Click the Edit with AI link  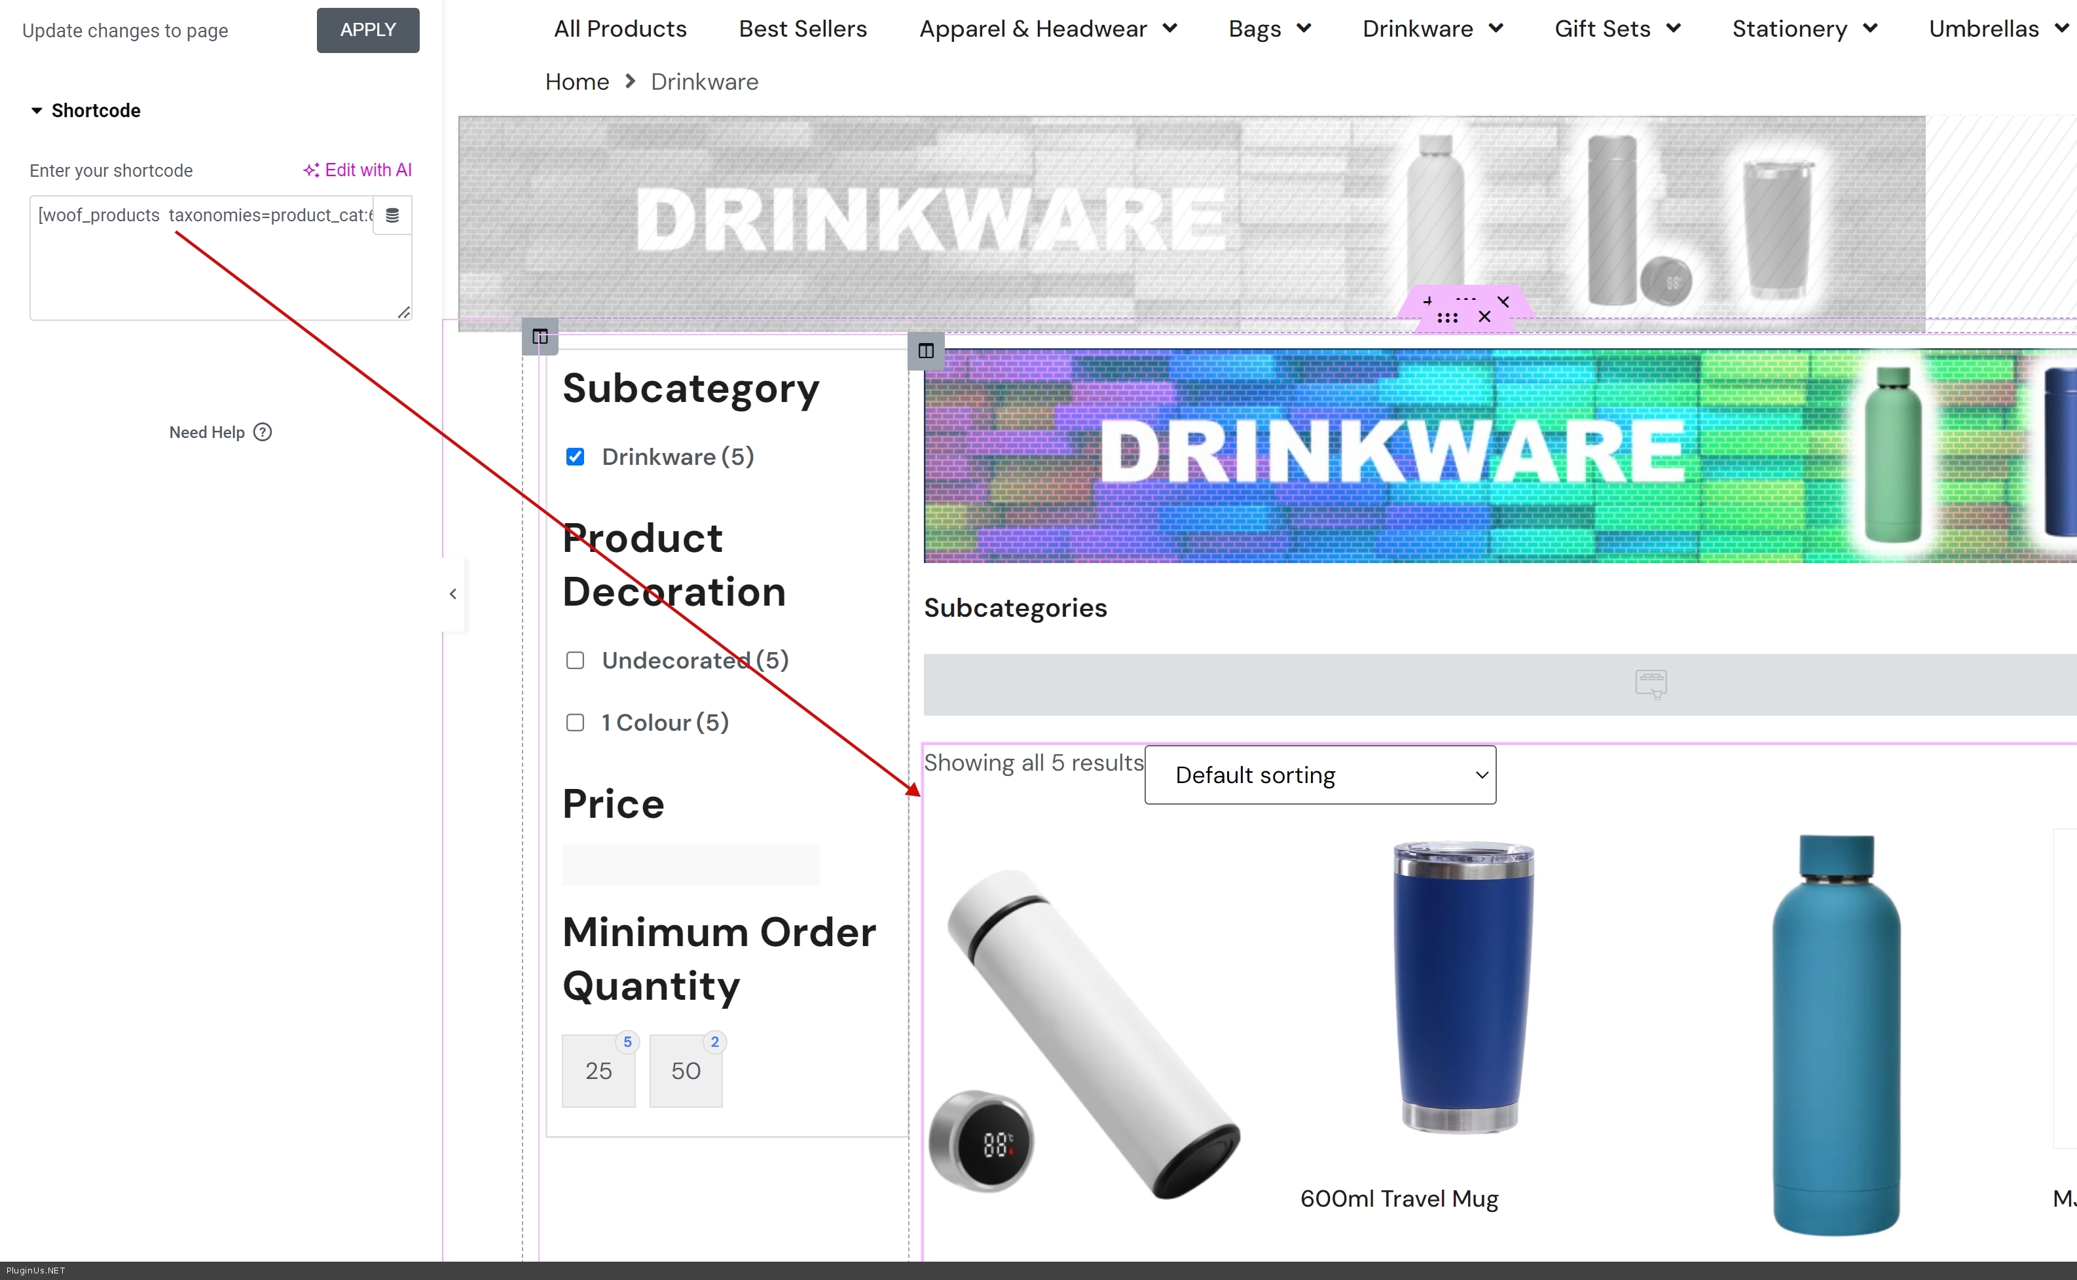pyautogui.click(x=357, y=170)
